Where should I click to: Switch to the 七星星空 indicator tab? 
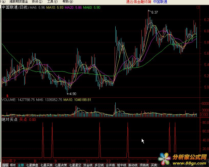coord(75,165)
